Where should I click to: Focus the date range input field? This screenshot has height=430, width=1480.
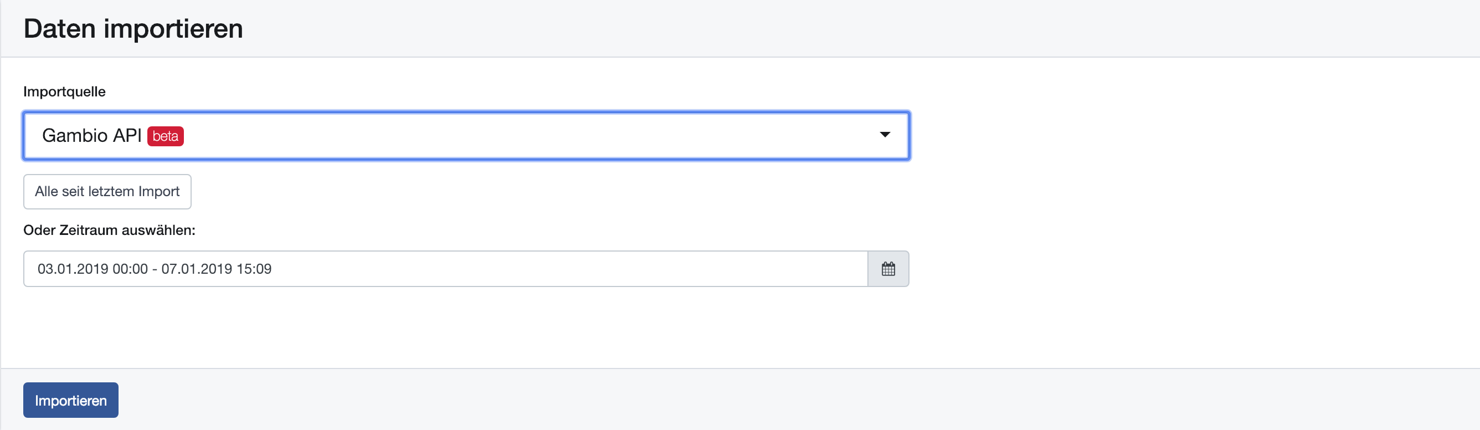coord(445,268)
